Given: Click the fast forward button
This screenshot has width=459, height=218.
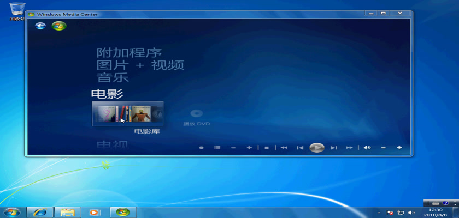Looking at the screenshot, I should point(349,148).
